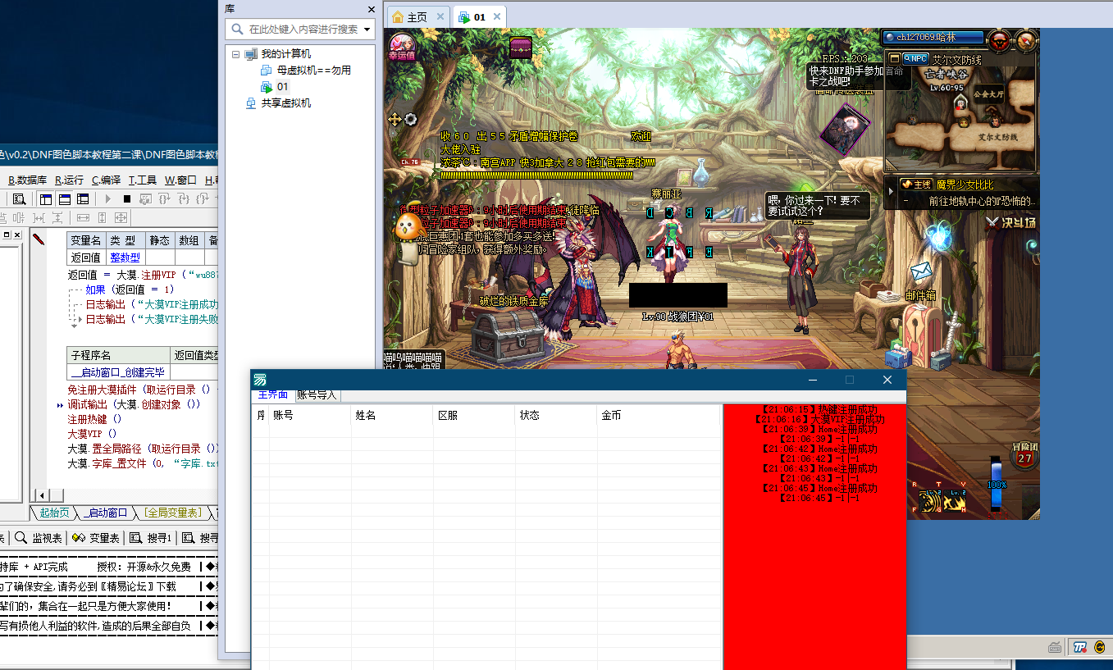Click the __启动窗口_创建完毕 subroutine name cell
1113x670 pixels.
[118, 372]
